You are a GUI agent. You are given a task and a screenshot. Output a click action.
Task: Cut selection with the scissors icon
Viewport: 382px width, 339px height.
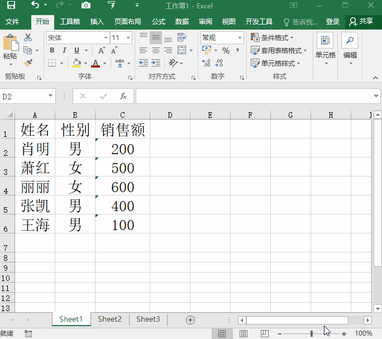point(28,37)
